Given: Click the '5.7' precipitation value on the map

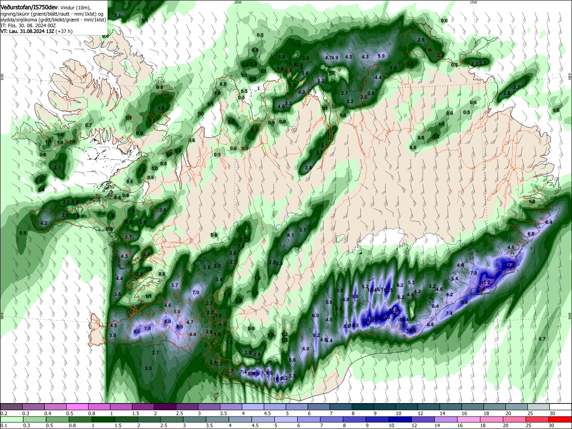Looking at the screenshot, I should [175, 285].
